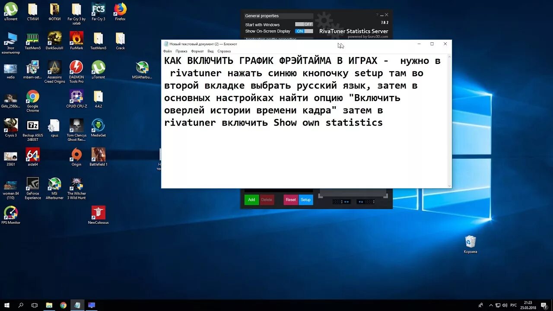Screen dimensions: 553x311
Task: Open CPUID CPU-Z shortcut
Action: [x=76, y=99]
